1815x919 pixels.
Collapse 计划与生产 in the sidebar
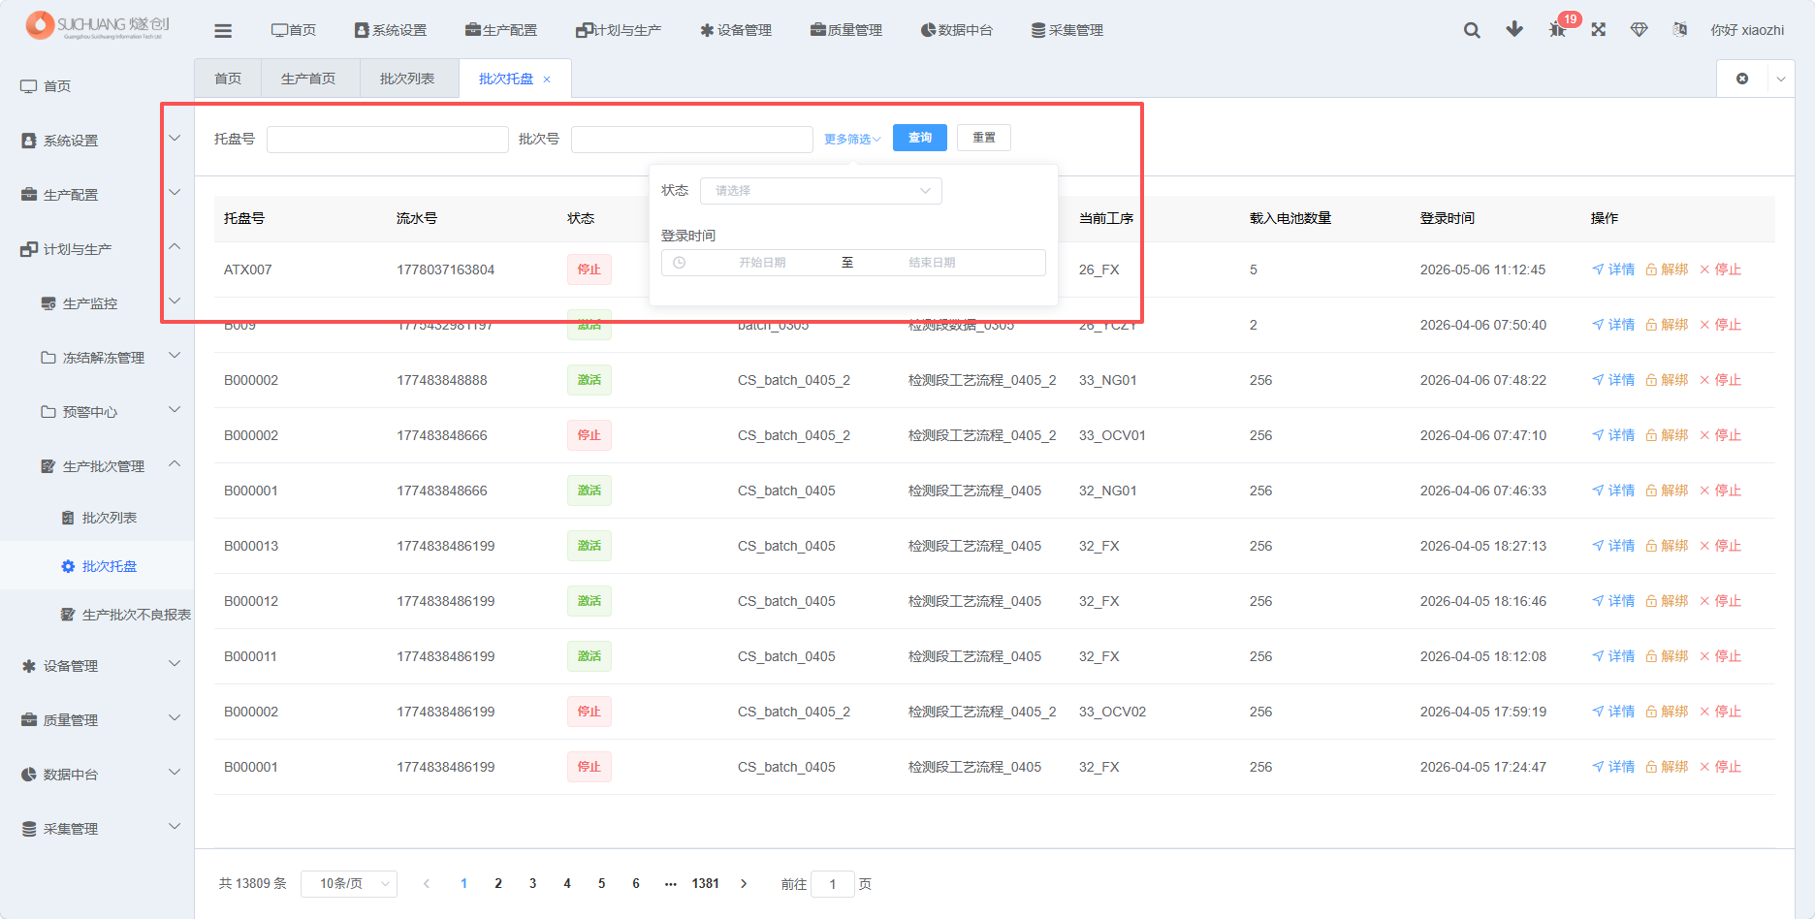[x=97, y=249]
